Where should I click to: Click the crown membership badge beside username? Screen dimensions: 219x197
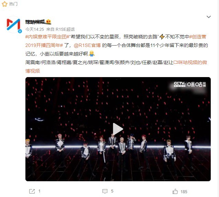coord(49,22)
